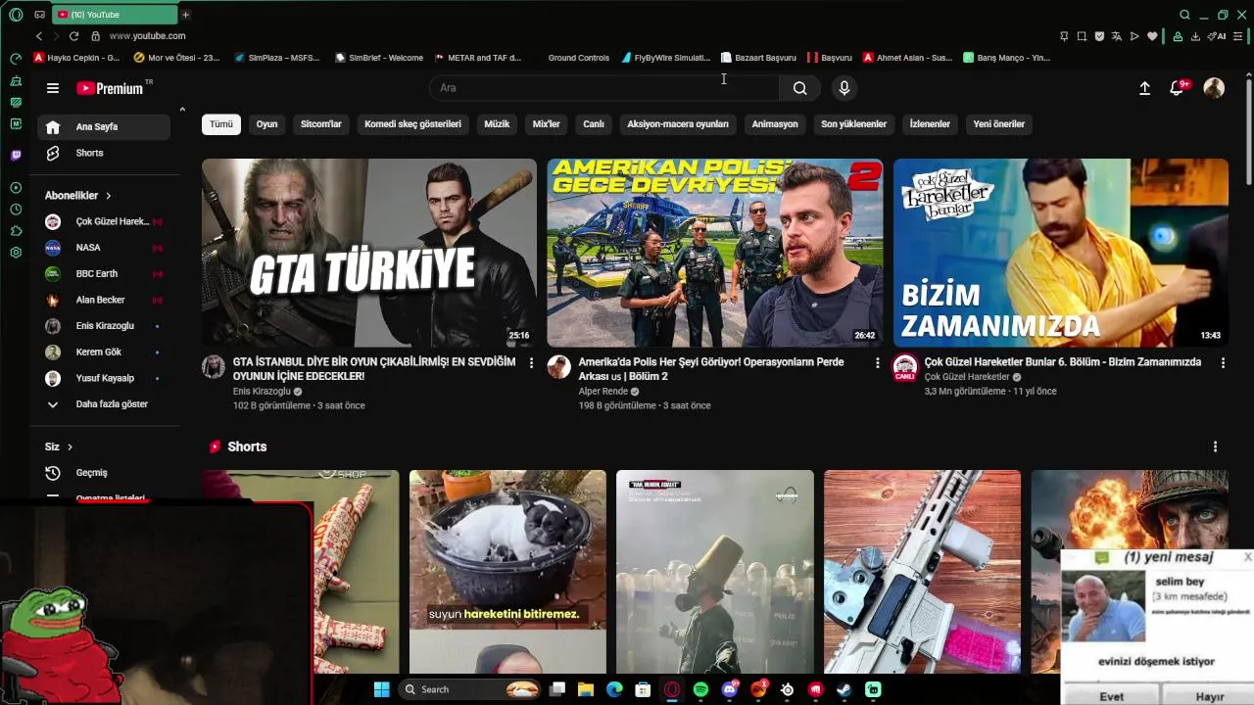Select the Canlı filter chip

pyautogui.click(x=594, y=124)
